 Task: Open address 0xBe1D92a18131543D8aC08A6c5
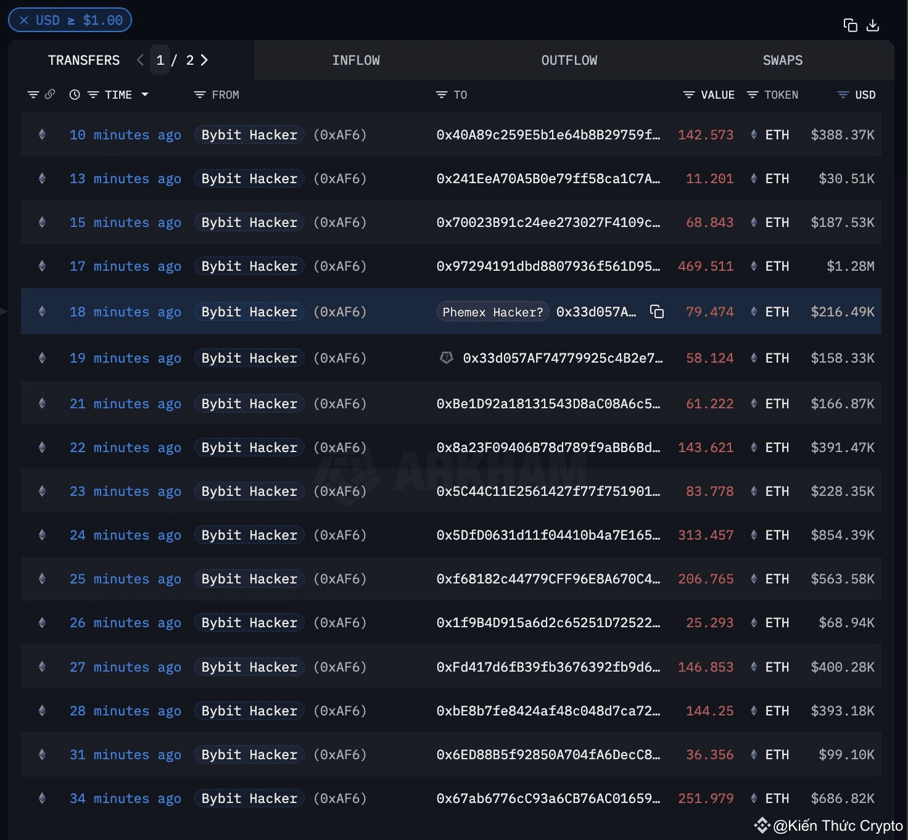click(548, 403)
